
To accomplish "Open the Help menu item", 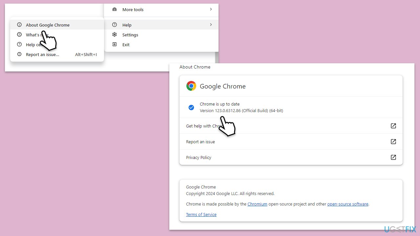I will coord(161,25).
